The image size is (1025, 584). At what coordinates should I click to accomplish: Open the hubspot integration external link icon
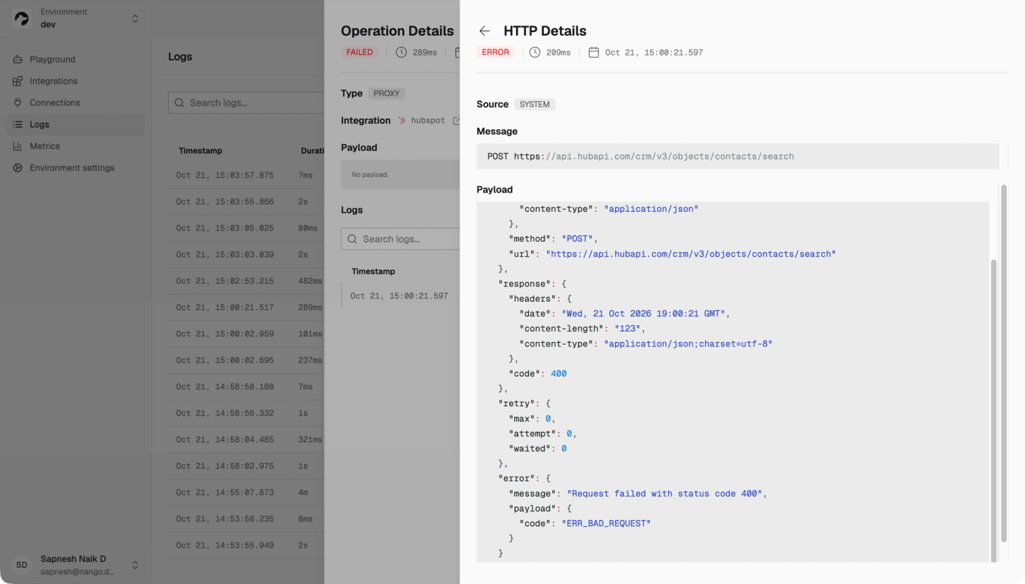(x=456, y=121)
